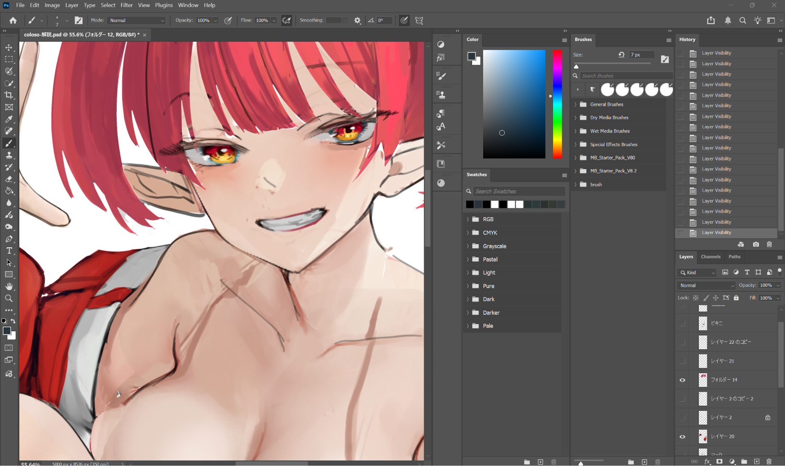
Task: Expand the RGB swatches group
Action: 468,219
